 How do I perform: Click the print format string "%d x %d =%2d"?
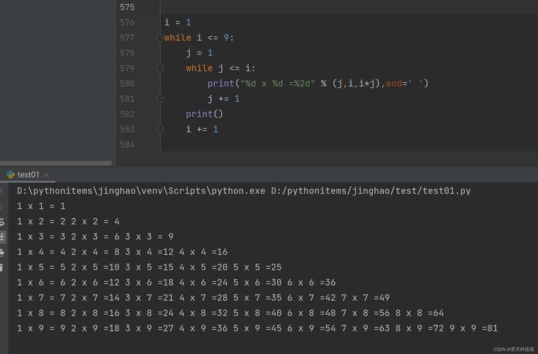(x=277, y=84)
